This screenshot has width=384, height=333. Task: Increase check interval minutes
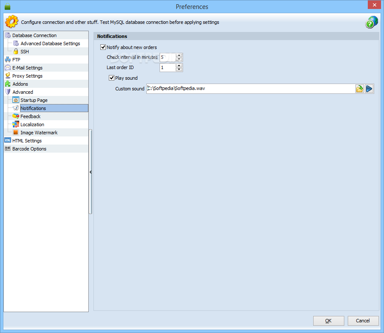pos(179,55)
